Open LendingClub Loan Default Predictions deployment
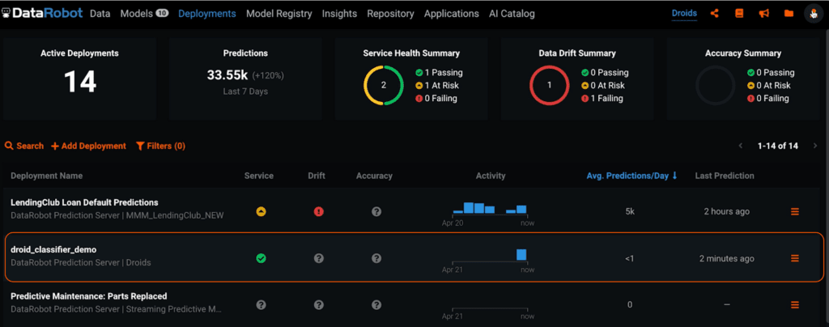Screen dimensions: 829x327 (84, 202)
